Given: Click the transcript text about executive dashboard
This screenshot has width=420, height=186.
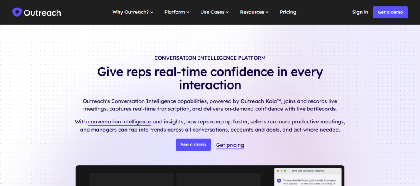Looking at the screenshot, I should pyautogui.click(x=309, y=182).
